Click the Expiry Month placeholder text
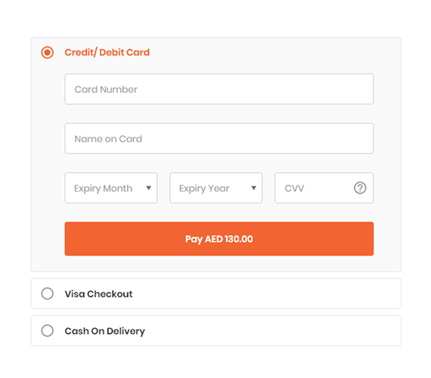This screenshot has width=431, height=378. coord(104,188)
